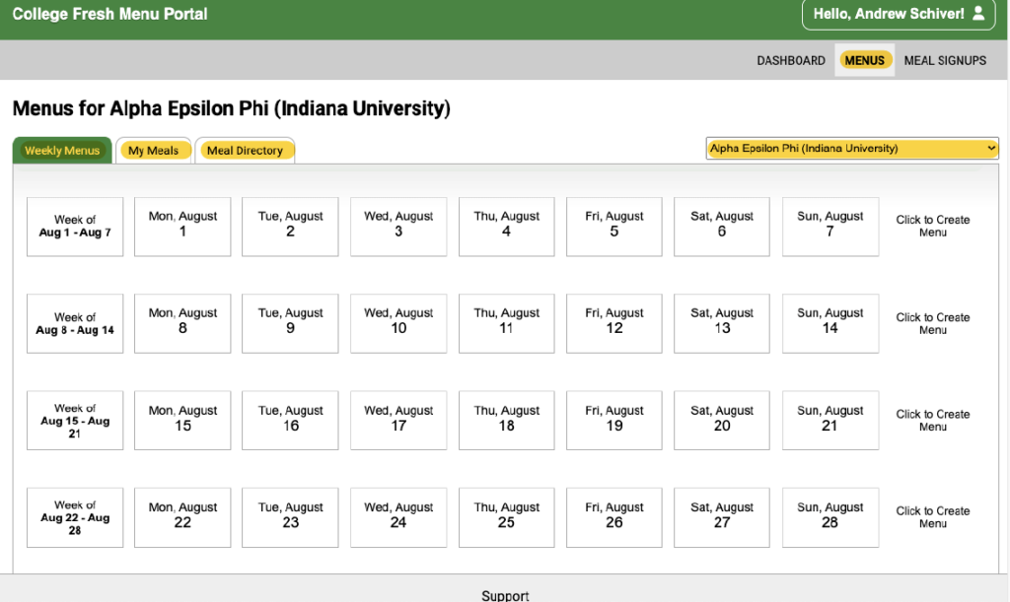Viewport: 1010px width, 602px height.
Task: Click Create Menu for week Aug 1 - Aug 7
Action: point(933,226)
